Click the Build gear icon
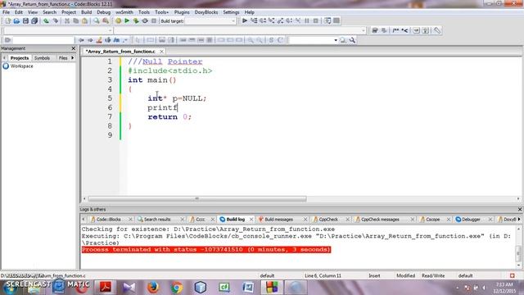 pyautogui.click(x=118, y=20)
